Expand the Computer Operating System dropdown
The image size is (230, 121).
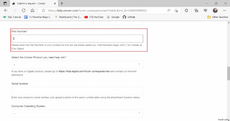pos(77,113)
